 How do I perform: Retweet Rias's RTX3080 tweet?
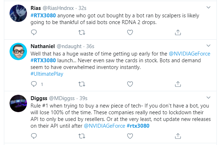click(x=82, y=33)
